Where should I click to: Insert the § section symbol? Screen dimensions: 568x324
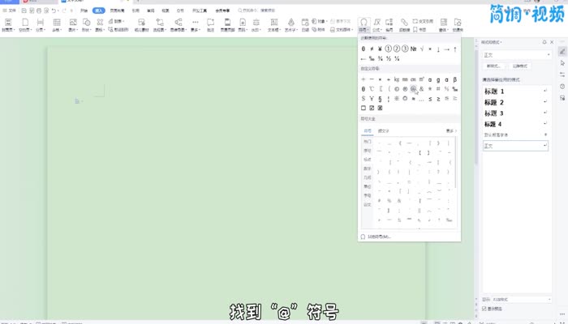coord(380,98)
